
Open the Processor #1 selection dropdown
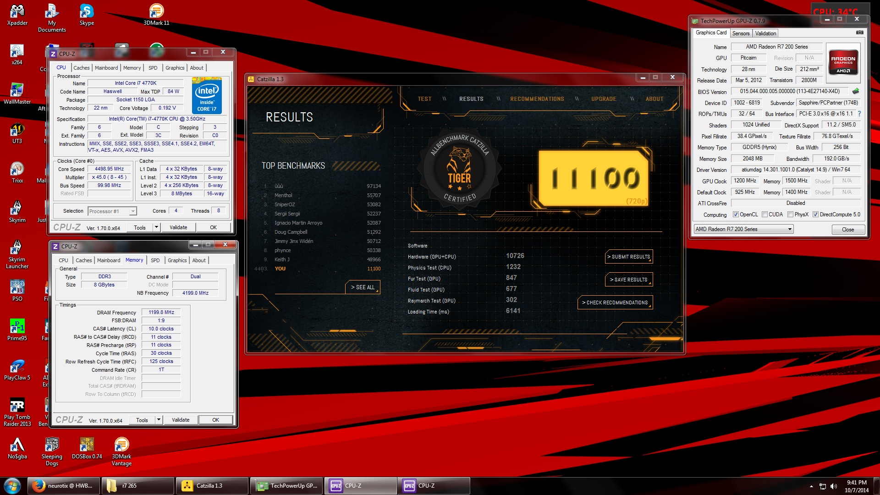click(112, 211)
